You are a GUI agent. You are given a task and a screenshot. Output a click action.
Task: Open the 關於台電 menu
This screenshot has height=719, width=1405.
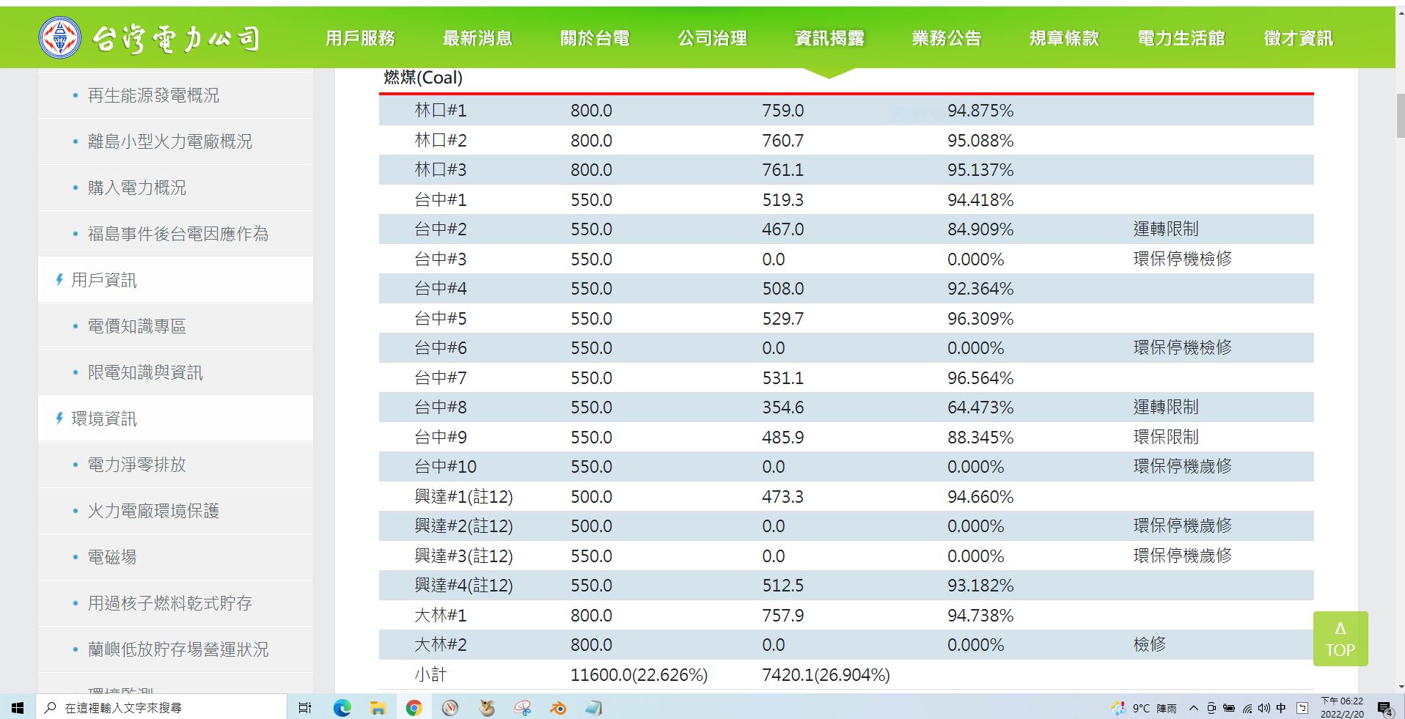click(595, 38)
